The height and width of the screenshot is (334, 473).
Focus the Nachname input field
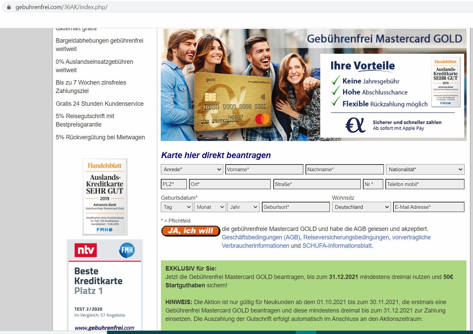tap(344, 170)
